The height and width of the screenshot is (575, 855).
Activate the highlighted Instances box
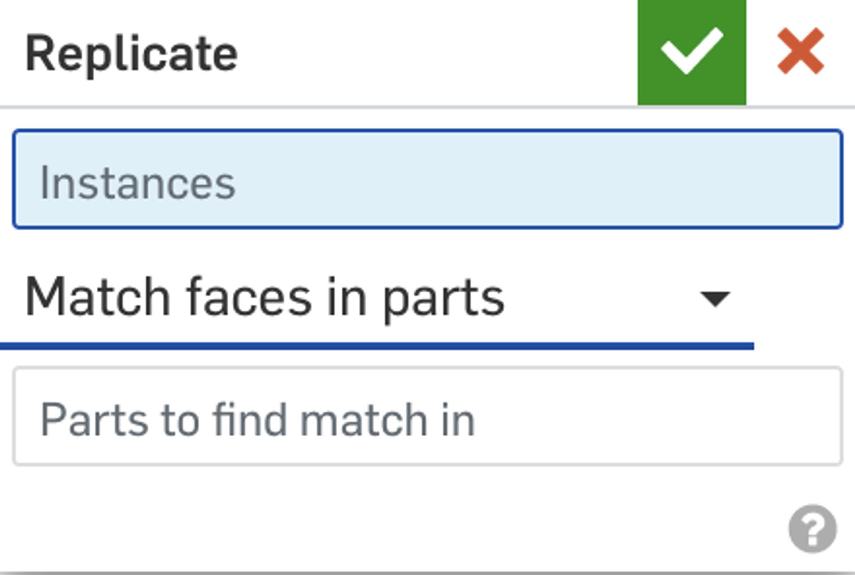[x=428, y=180]
